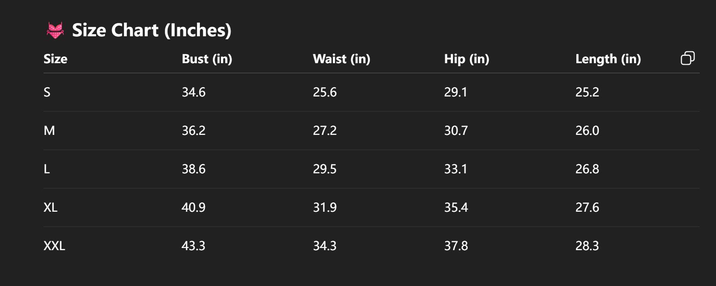Select the S size row label
Image resolution: width=716 pixels, height=286 pixels.
tap(47, 92)
